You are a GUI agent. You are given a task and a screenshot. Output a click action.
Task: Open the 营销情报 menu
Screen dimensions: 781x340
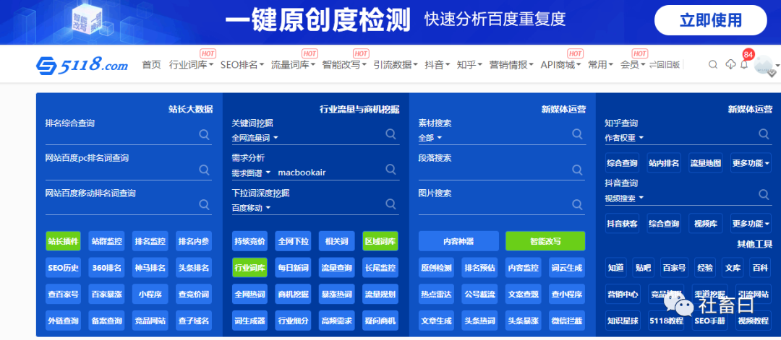(x=511, y=65)
